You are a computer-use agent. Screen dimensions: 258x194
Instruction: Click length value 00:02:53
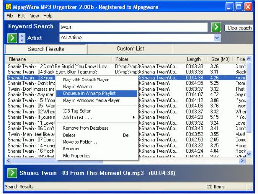coord(194,140)
